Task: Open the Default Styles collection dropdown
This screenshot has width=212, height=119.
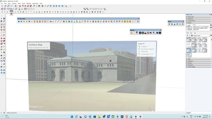Action: (201, 36)
